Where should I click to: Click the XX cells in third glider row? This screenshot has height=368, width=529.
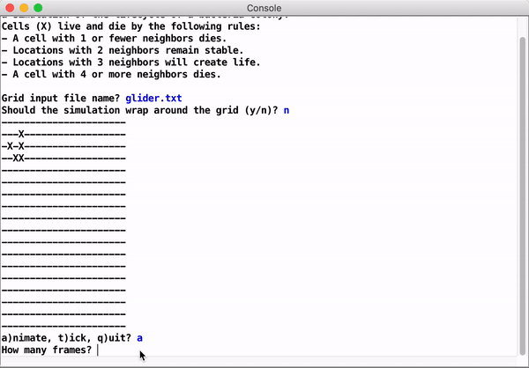tap(19, 158)
